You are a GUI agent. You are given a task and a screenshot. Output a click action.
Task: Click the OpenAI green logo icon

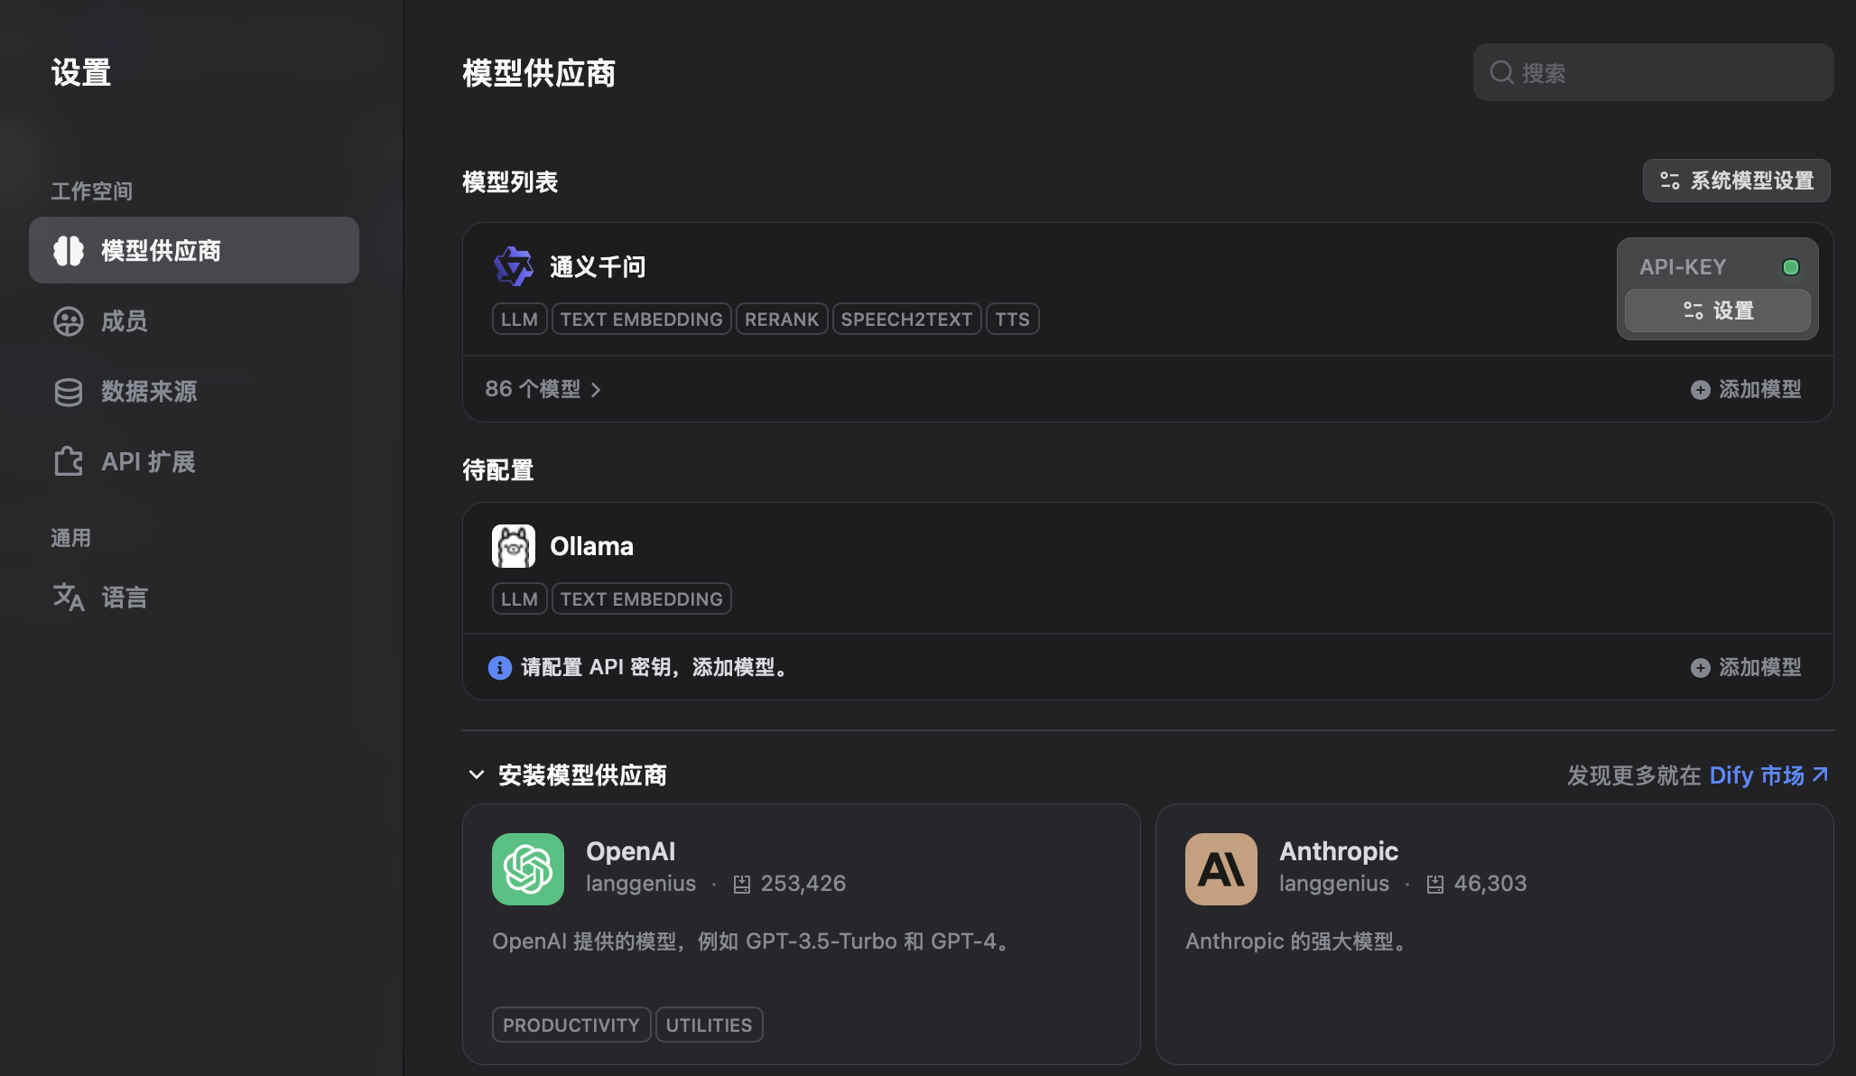(x=528, y=869)
